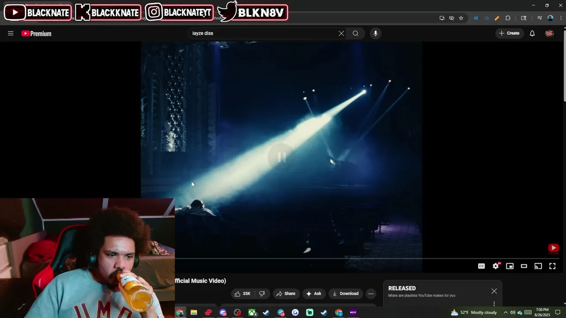Screen dimensions: 566x318
Task: Start voice search with microphone
Action: click(375, 33)
